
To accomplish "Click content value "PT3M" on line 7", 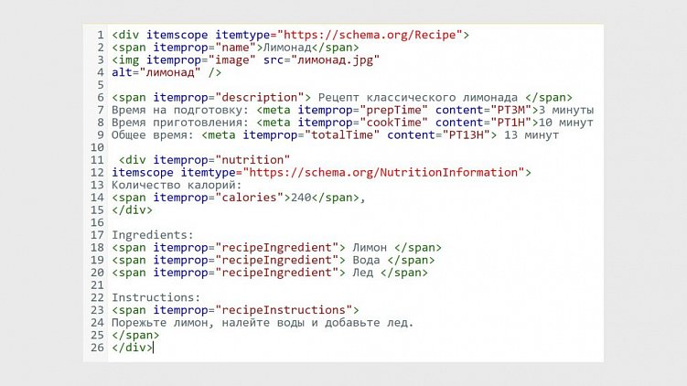I will (x=510, y=110).
